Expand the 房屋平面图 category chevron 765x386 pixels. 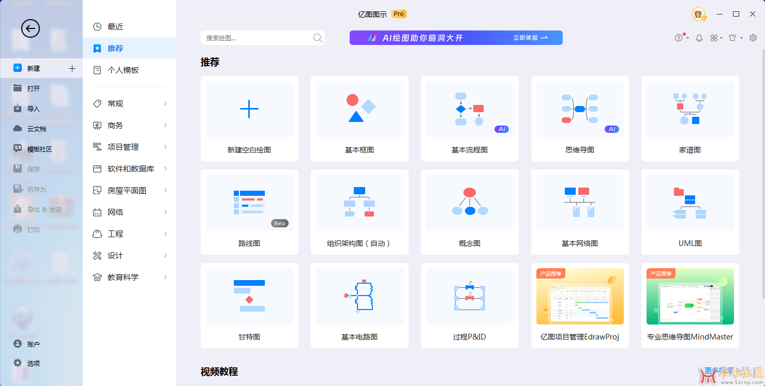pyautogui.click(x=166, y=191)
